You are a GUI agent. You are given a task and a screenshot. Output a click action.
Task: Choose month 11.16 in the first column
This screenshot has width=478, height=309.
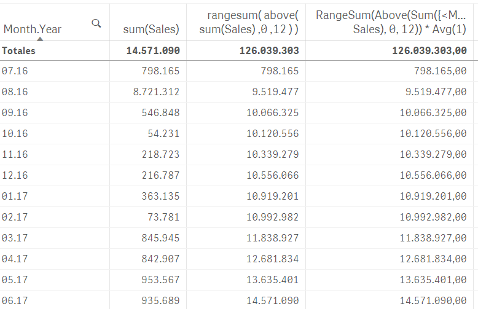tap(15, 155)
